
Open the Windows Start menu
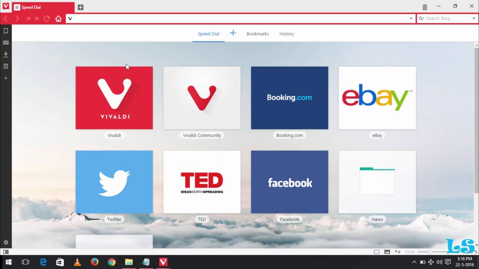tap(8, 262)
